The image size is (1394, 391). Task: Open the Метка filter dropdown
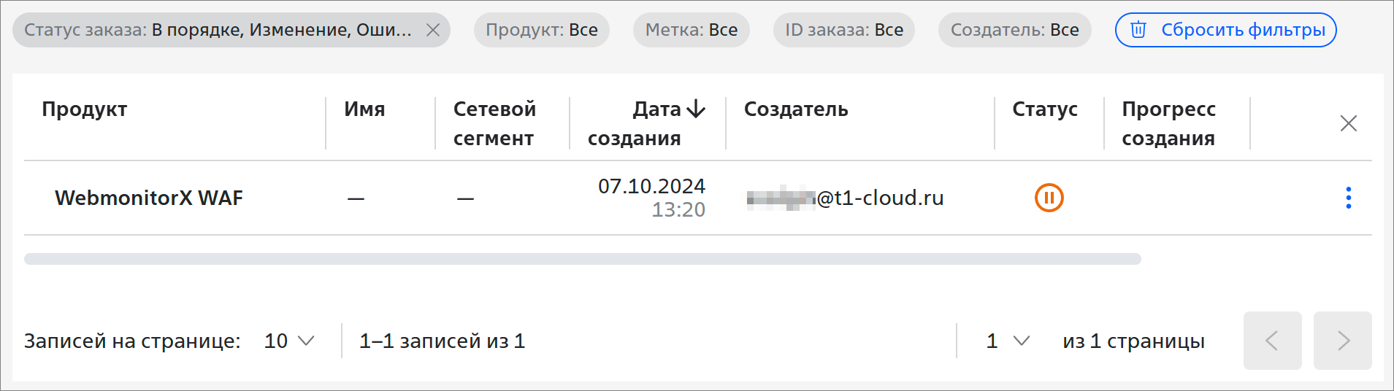[692, 30]
